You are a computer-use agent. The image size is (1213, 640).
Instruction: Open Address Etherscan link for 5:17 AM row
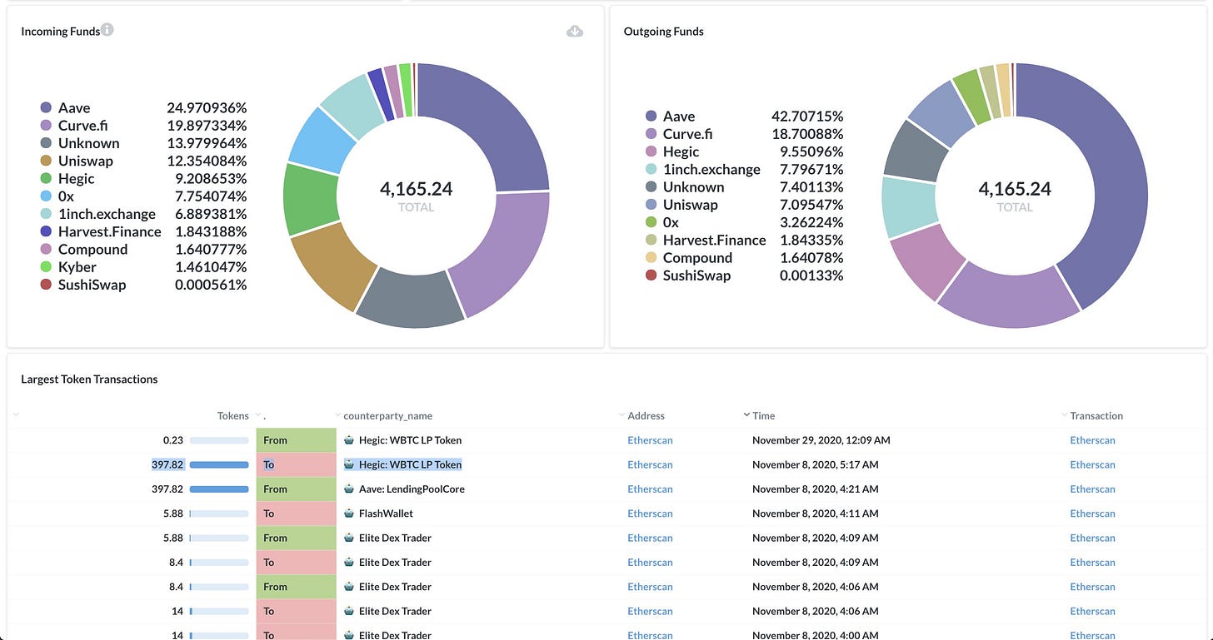[x=650, y=464]
